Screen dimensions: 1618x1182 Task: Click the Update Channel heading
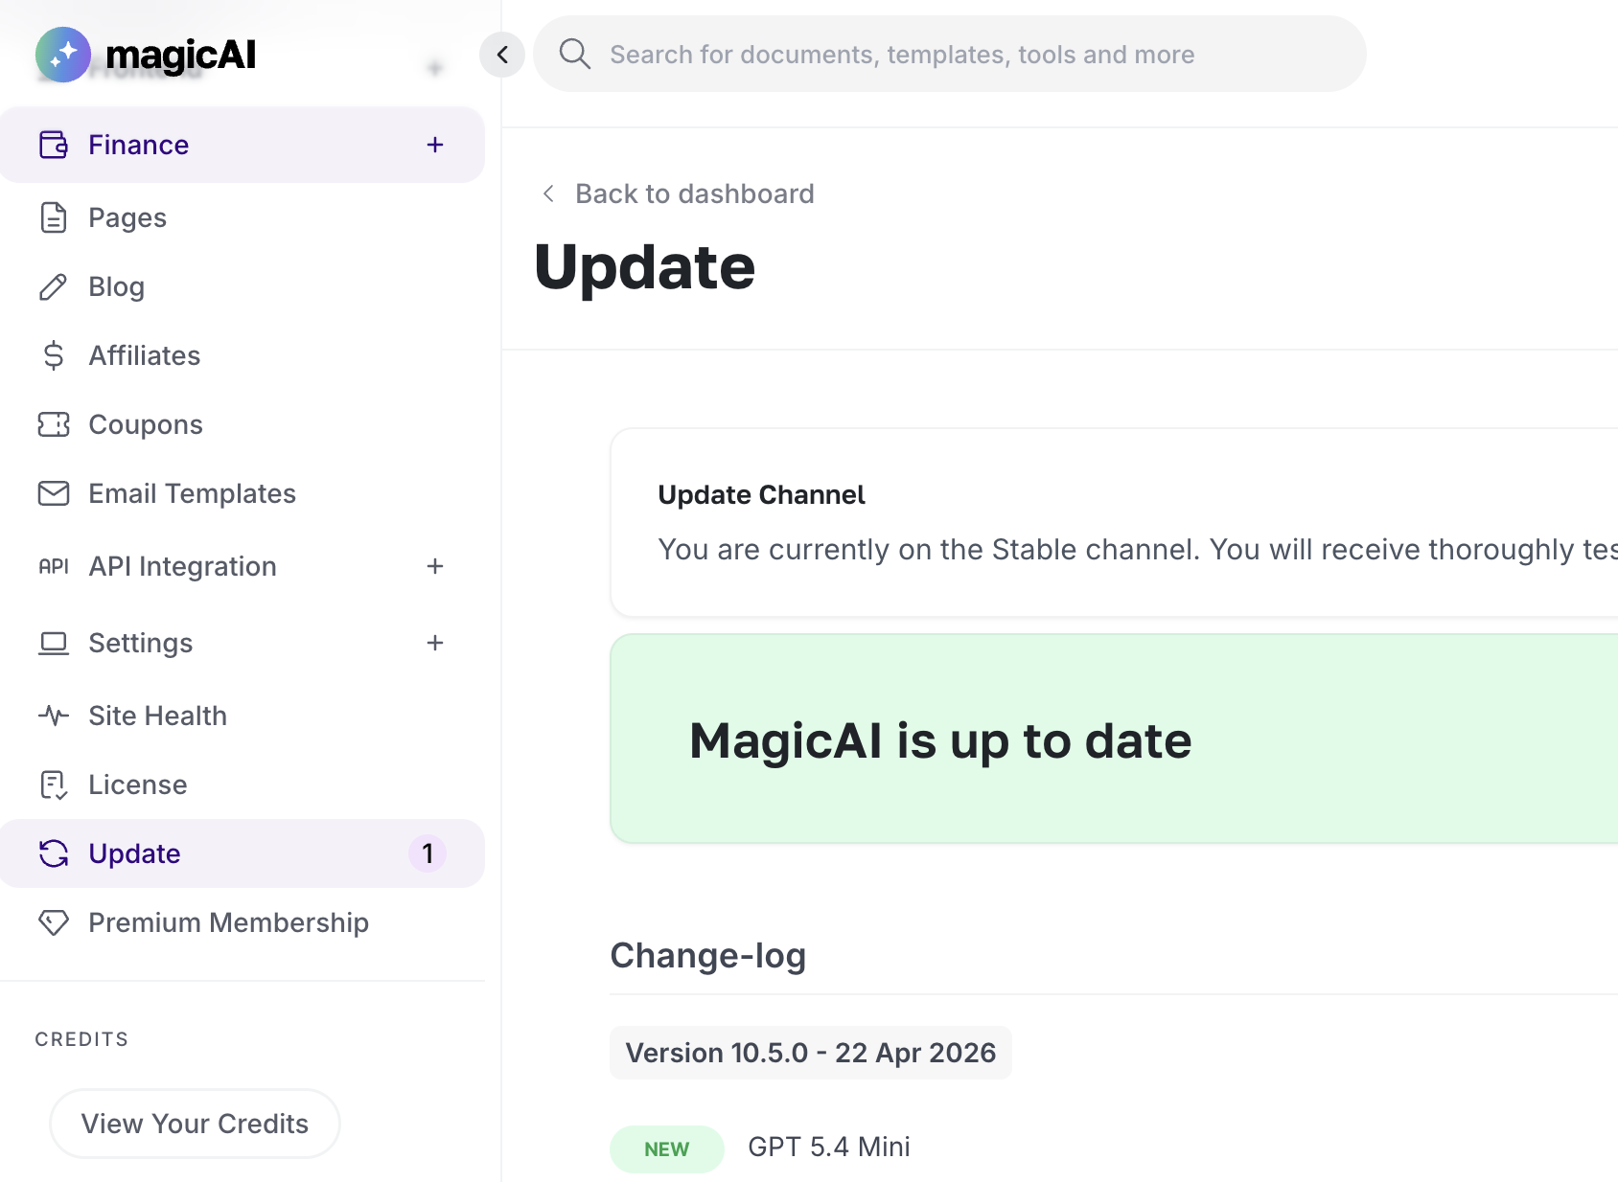(761, 494)
